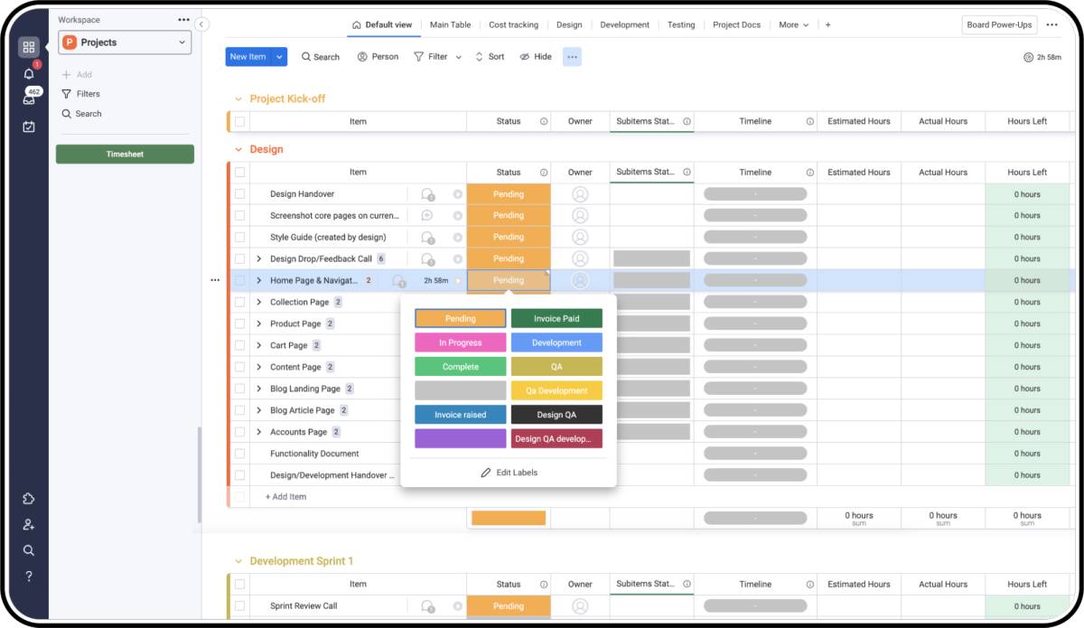Open the Projects workspace dropdown
Screen dimensions: 1084x628
125,42
